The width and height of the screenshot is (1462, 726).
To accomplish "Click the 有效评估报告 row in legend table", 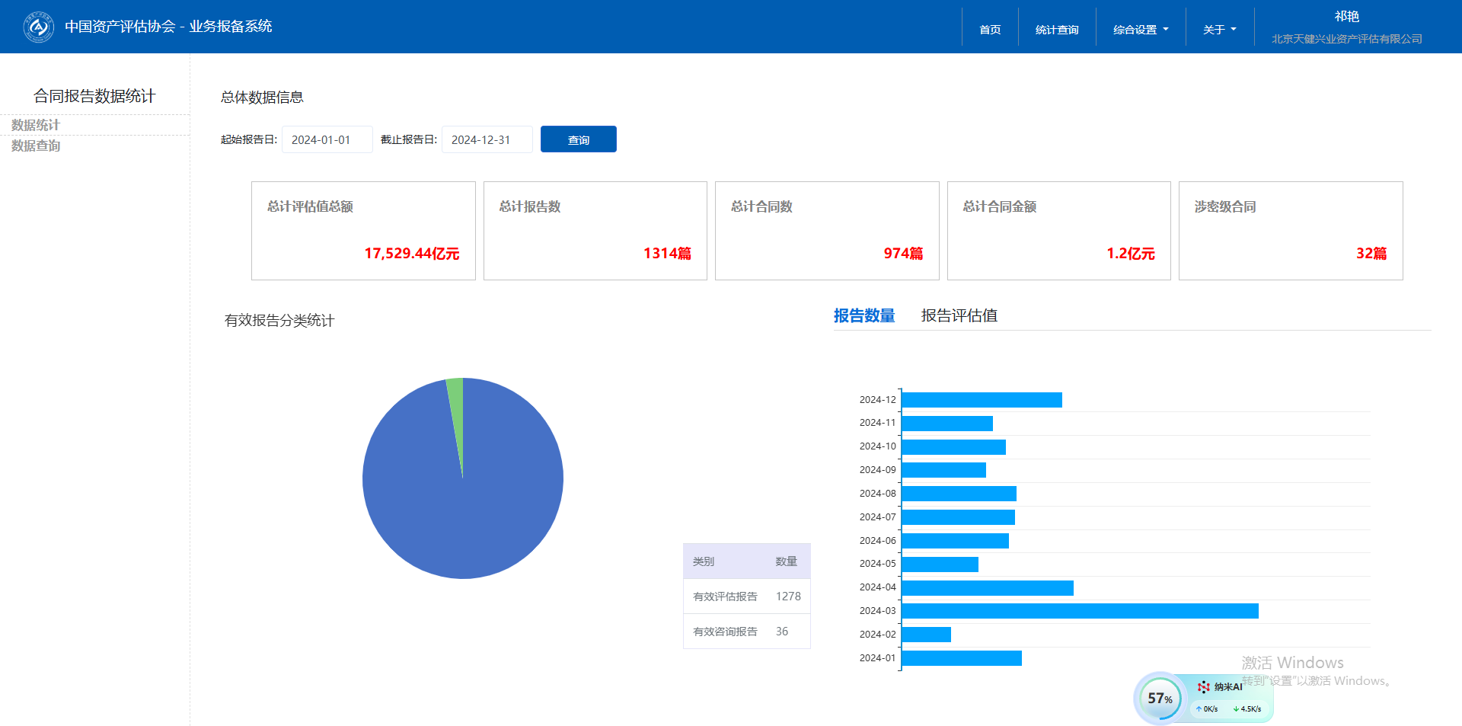I will point(746,596).
